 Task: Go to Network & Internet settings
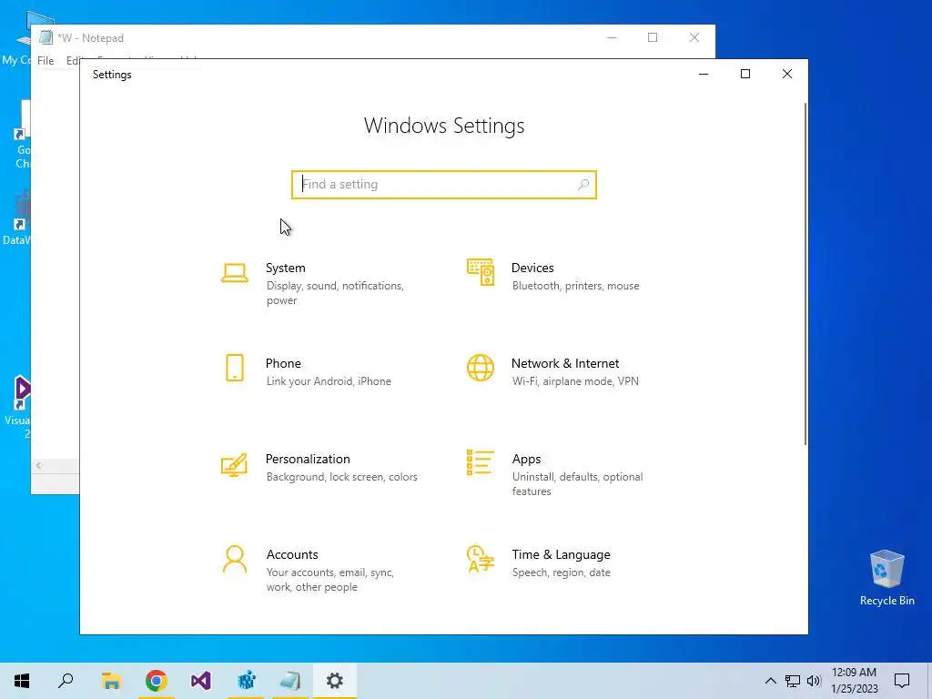coord(565,364)
